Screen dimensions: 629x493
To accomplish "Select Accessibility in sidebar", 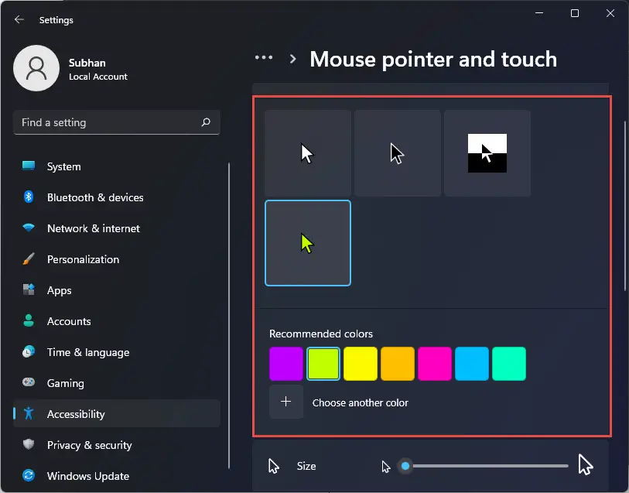I will point(117,413).
